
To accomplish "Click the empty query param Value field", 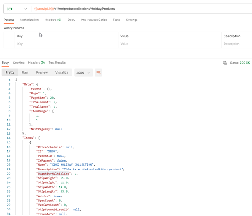I will pyautogui.click(x=170, y=44).
